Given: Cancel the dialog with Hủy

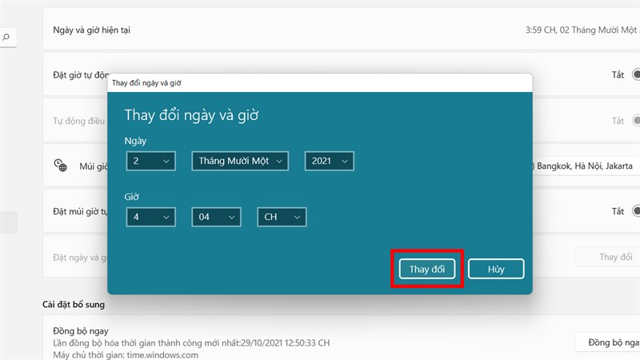Looking at the screenshot, I should tap(496, 269).
